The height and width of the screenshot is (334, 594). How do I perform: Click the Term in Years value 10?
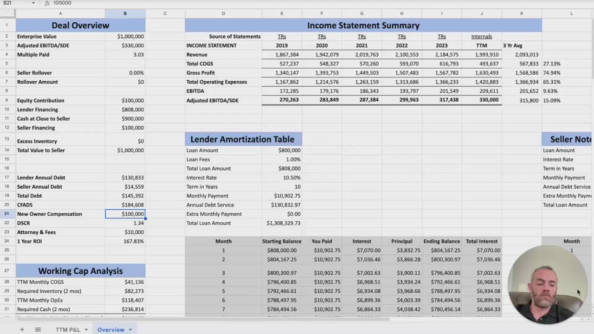[282, 186]
